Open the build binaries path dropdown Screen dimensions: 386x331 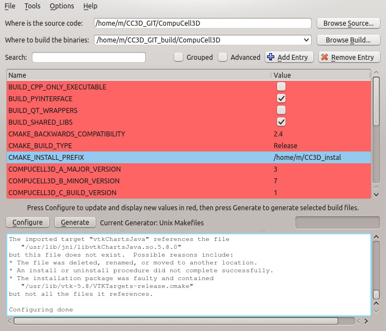(306, 40)
